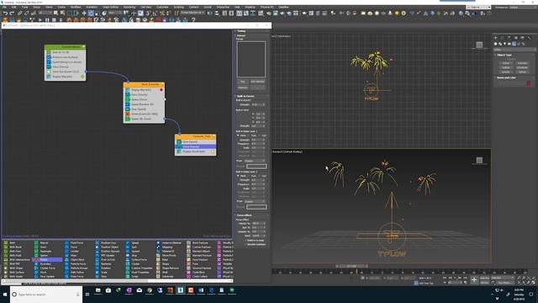Open the Select by Name dialog

(62, 13)
